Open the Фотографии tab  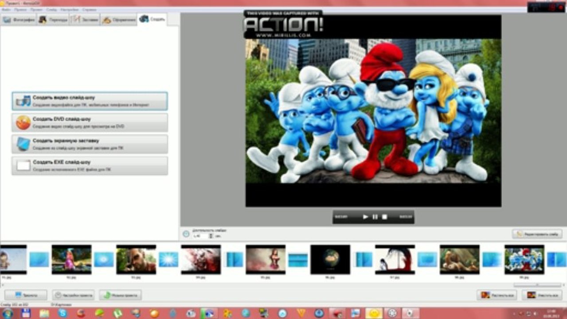(18, 20)
